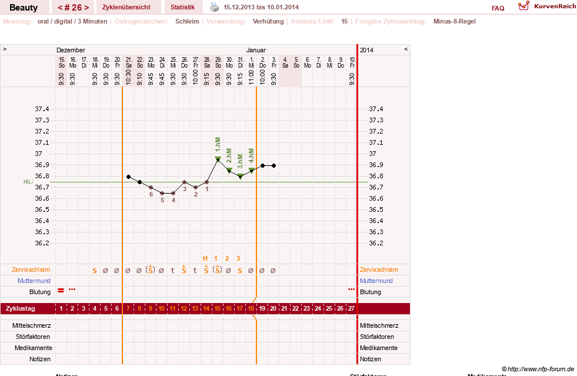Image resolution: width=577 pixels, height=376 pixels.
Task: Click the 10:30 measurement time on 21. Sa
Action: [x=128, y=78]
